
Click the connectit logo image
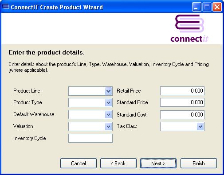[x=189, y=28]
